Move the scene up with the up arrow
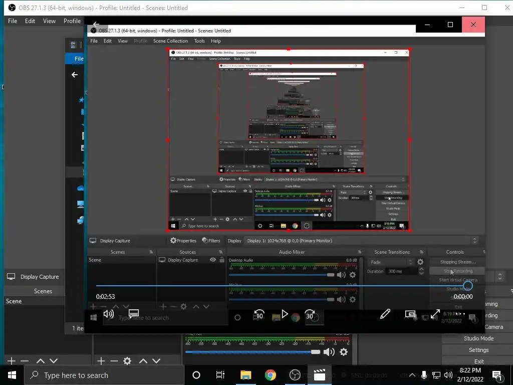The height and width of the screenshot is (385, 513). click(41, 361)
